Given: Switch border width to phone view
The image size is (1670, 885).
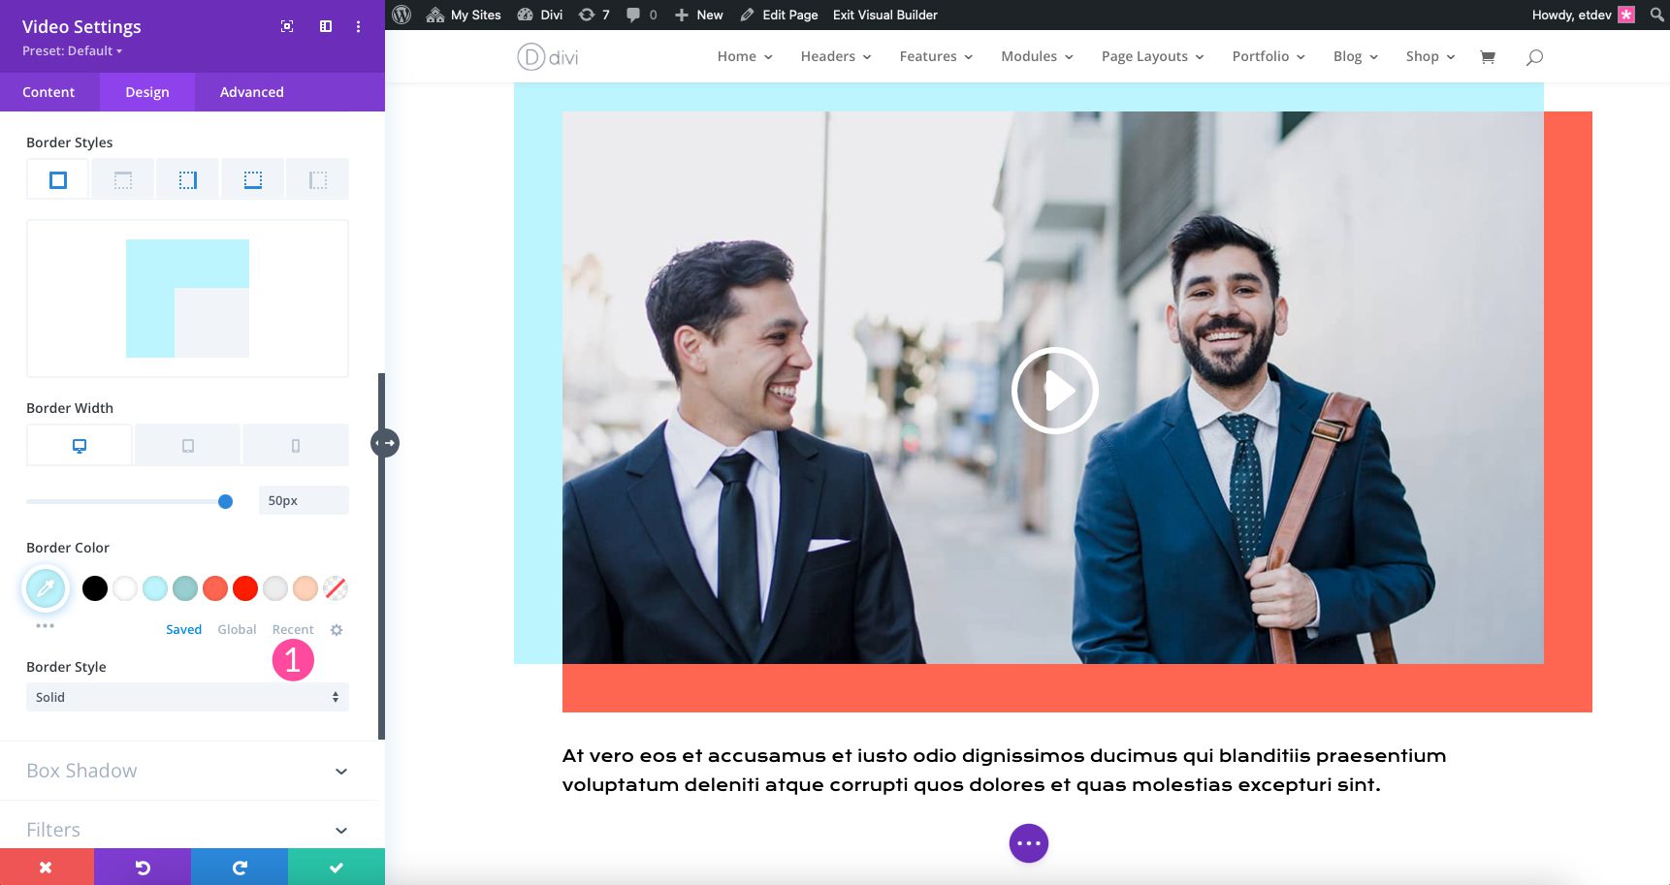Looking at the screenshot, I should tap(296, 444).
